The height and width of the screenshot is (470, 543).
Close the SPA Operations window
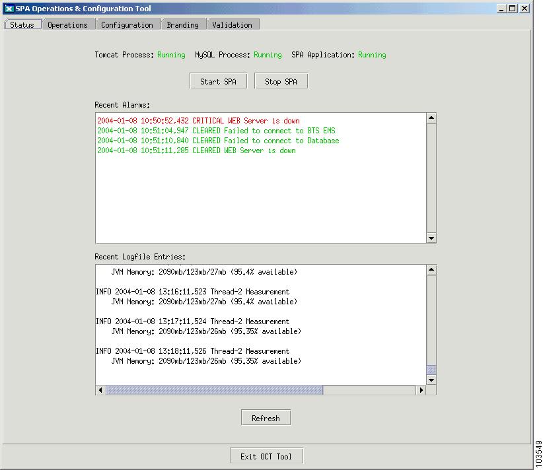(x=525, y=9)
